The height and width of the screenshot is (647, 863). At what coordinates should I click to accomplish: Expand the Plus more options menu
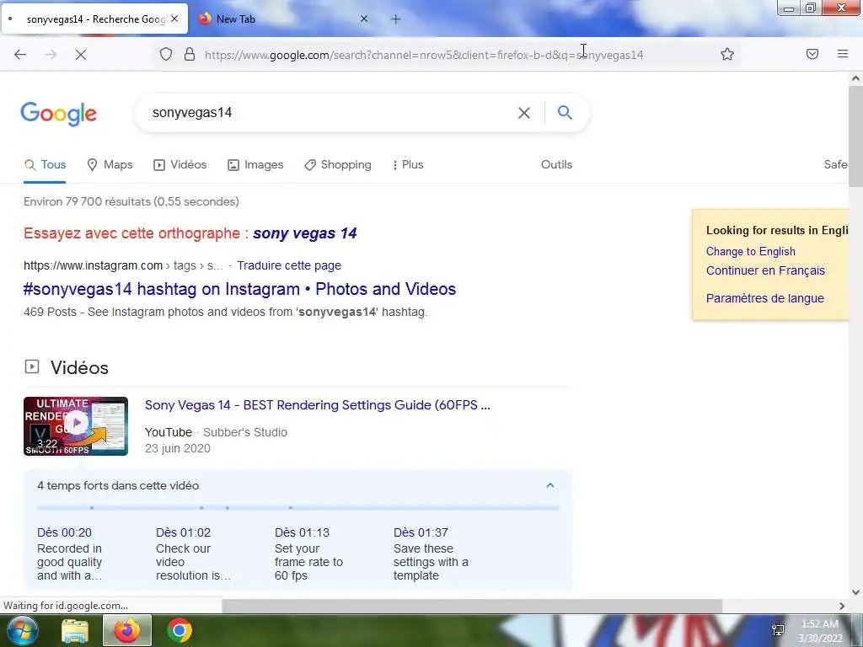[408, 164]
